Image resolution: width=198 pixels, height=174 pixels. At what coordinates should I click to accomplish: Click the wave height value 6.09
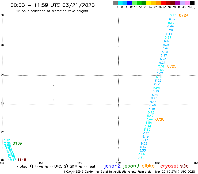(172, 19)
